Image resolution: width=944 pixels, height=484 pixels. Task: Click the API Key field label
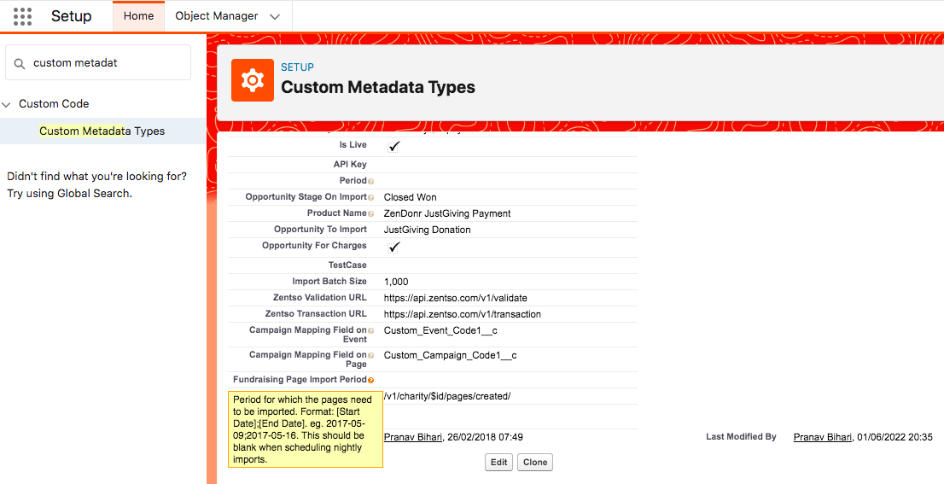pos(350,165)
